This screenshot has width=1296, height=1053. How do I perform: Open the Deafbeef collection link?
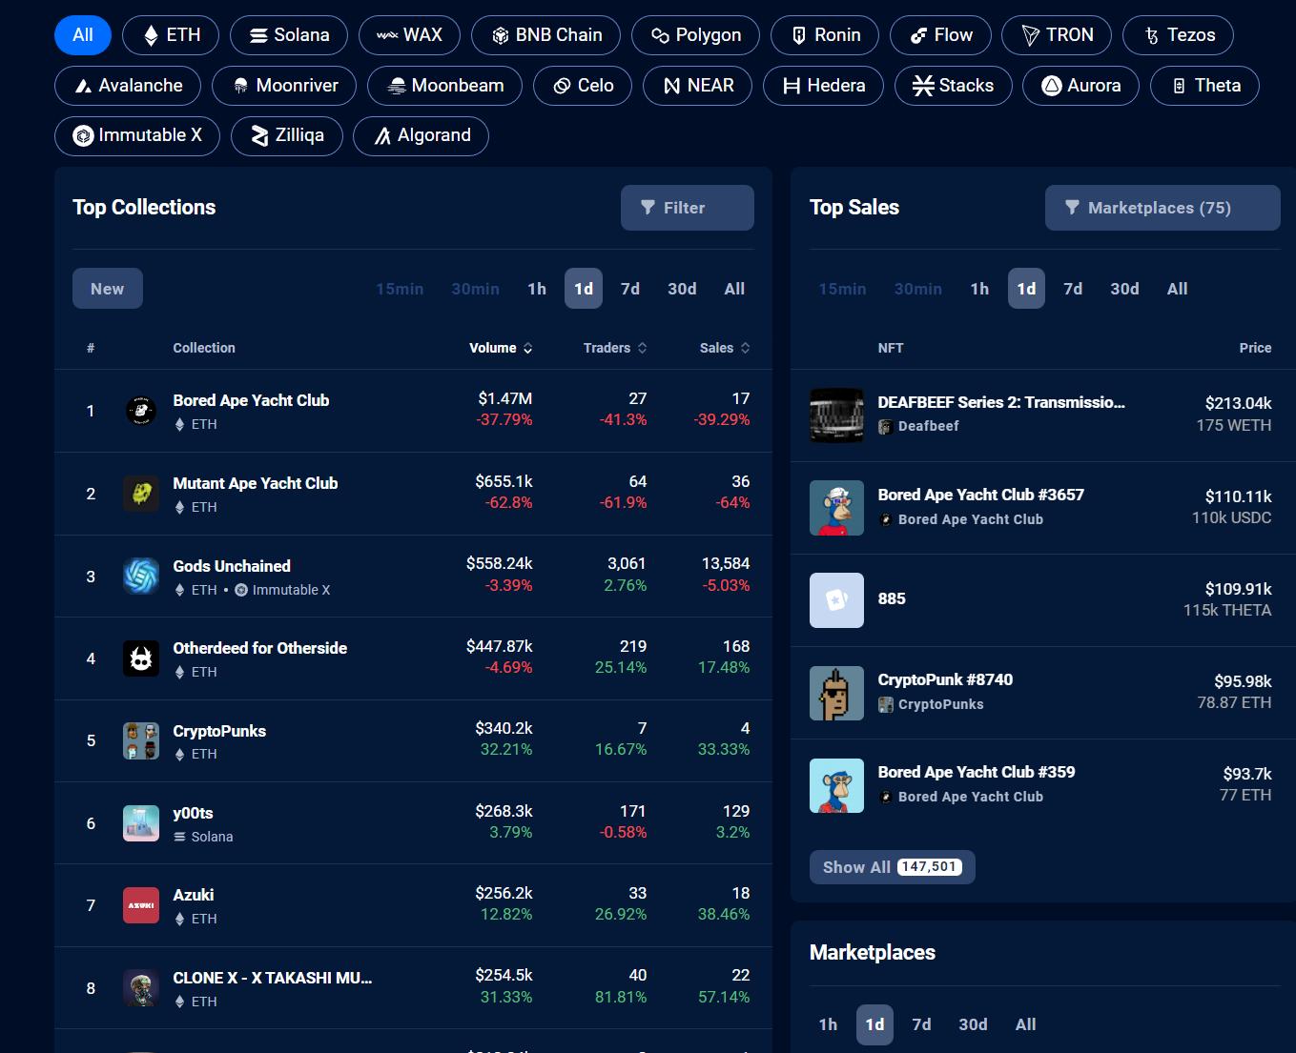click(928, 426)
